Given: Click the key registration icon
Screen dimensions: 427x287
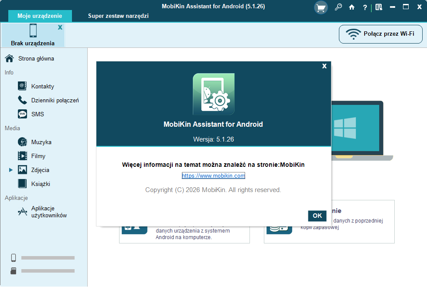Looking at the screenshot, I should pos(338,7).
